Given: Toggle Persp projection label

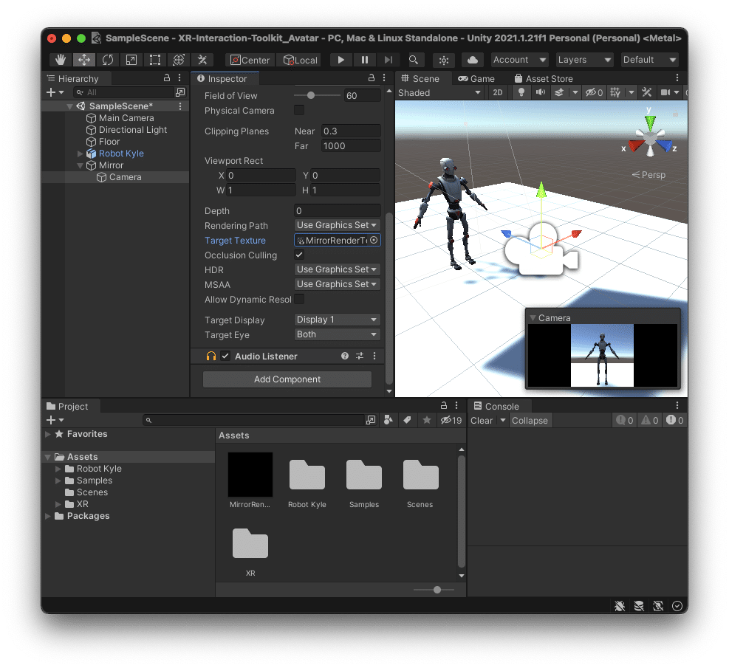Looking at the screenshot, I should 648,175.
